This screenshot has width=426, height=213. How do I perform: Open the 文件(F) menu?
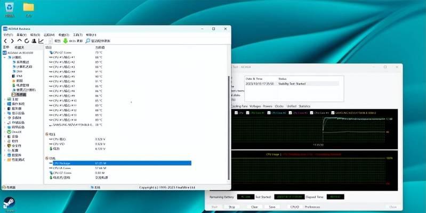pyautogui.click(x=8, y=35)
